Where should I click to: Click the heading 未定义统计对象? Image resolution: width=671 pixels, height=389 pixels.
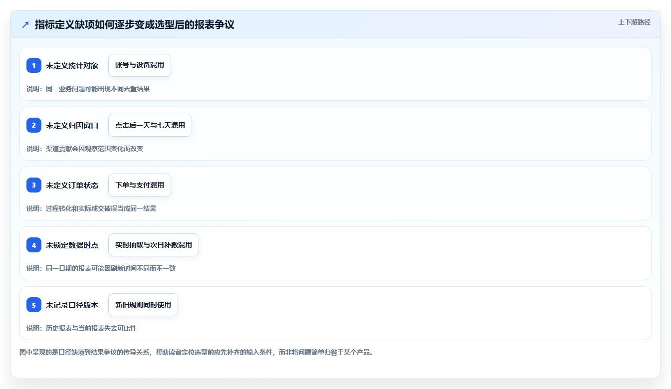[x=72, y=65]
